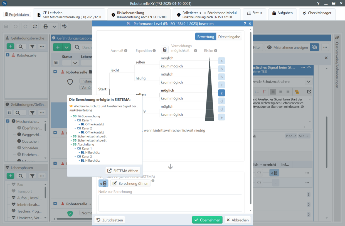Select the Quetschen hazard item
This screenshot has width=345, height=226.
click(30, 141)
